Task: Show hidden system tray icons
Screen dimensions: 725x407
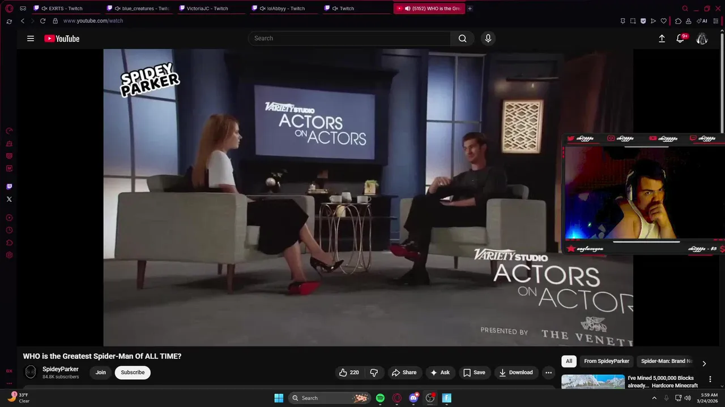Action: coord(655,398)
